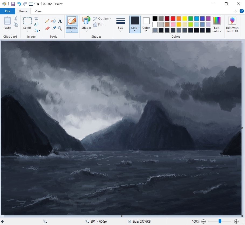The height and width of the screenshot is (225, 245).
Task: Pick the purple color swatch
Action: click(208, 19)
